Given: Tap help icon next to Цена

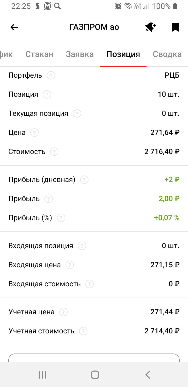Looking at the screenshot, I should click(34, 133).
